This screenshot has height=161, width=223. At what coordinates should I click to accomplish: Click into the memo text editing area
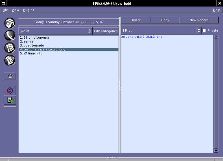[x=167, y=94]
